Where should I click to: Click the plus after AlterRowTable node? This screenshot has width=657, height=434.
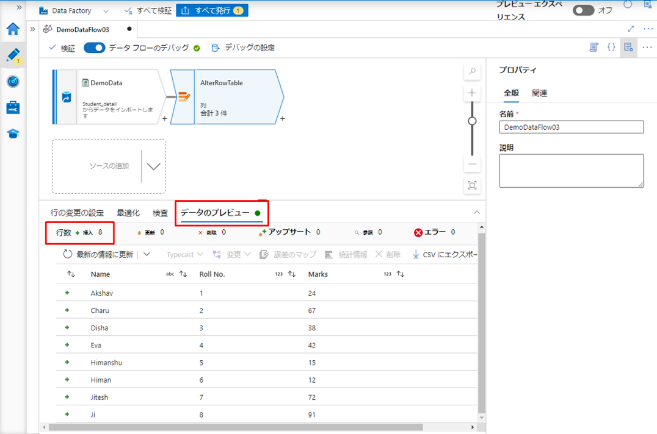pyautogui.click(x=283, y=119)
